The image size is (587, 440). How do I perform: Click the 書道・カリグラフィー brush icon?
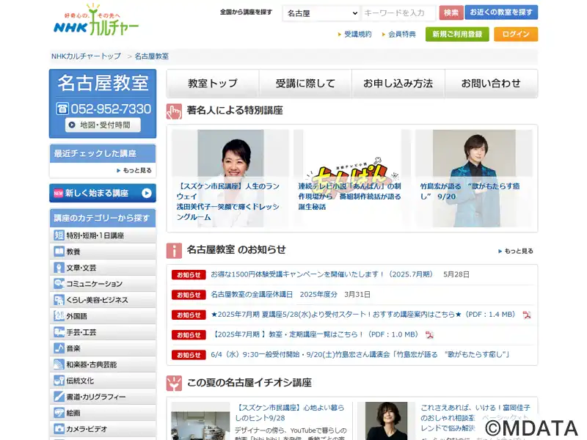[x=59, y=396]
